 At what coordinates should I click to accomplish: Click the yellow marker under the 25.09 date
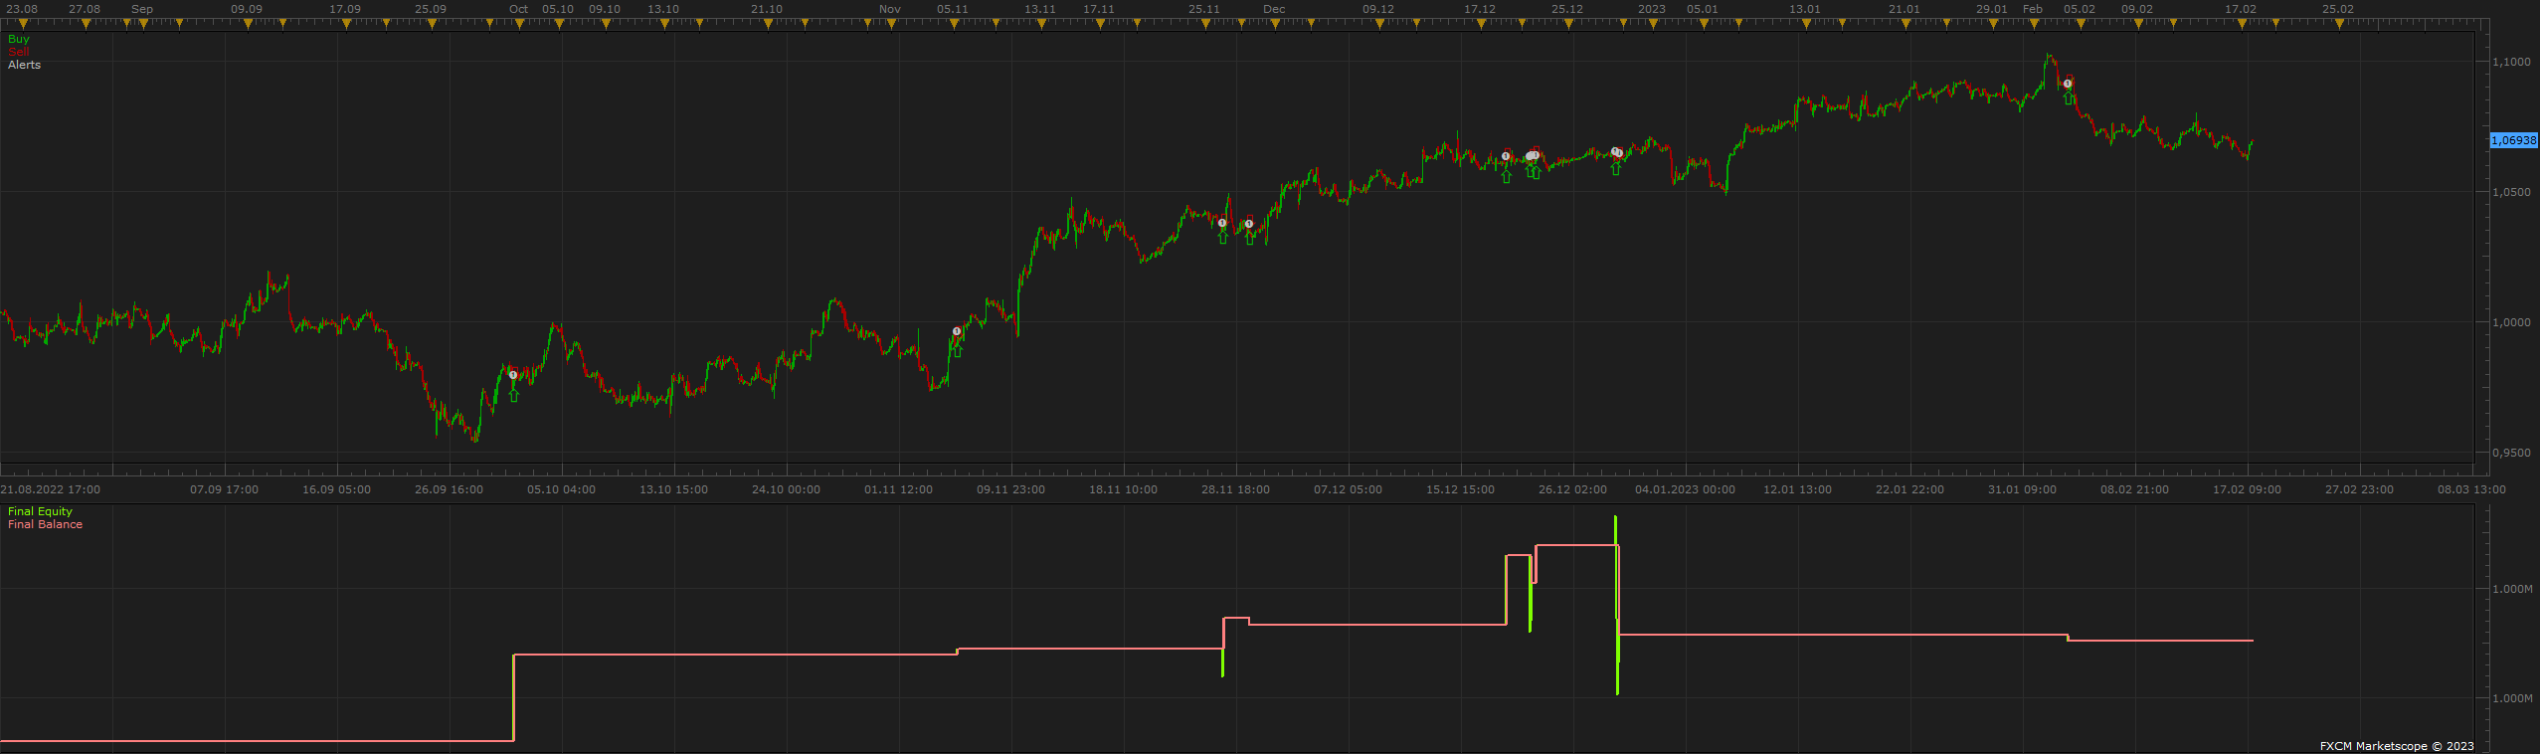[x=431, y=24]
